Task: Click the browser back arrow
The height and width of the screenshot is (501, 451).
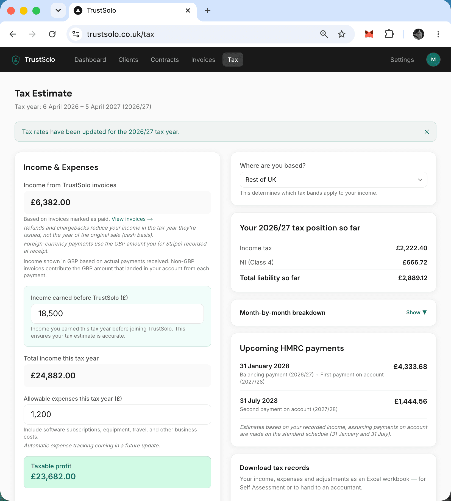Action: click(13, 34)
